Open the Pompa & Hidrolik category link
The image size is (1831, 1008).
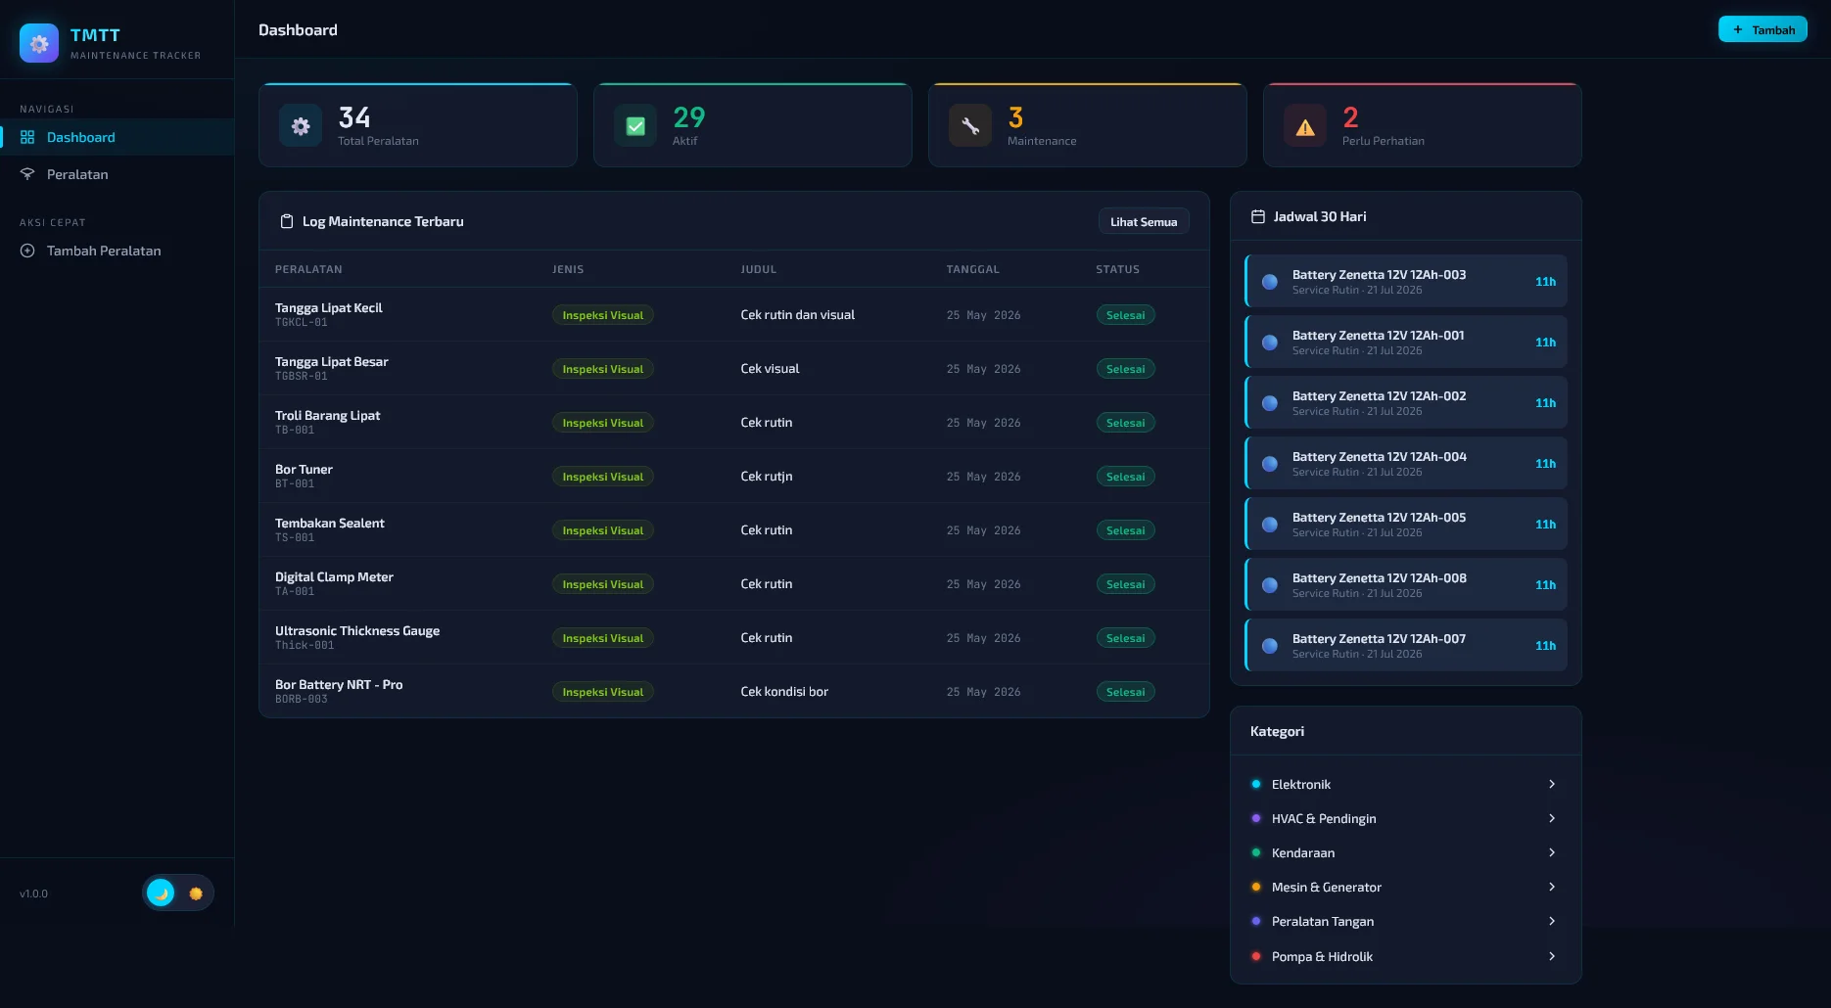point(1405,956)
